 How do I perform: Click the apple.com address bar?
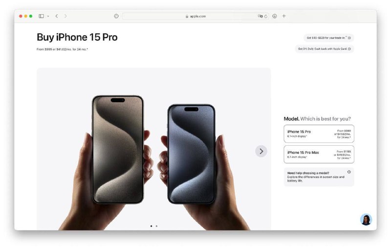coord(195,16)
